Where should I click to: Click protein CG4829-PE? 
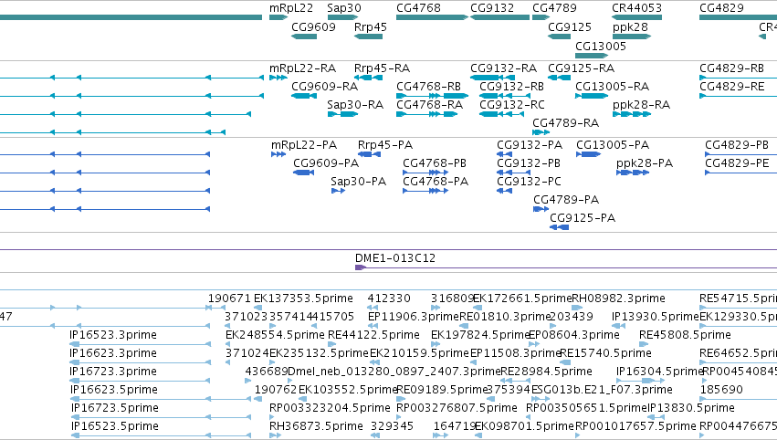click(737, 163)
